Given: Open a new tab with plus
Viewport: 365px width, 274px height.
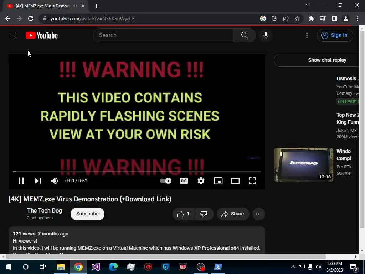Looking at the screenshot, I should pyautogui.click(x=96, y=6).
